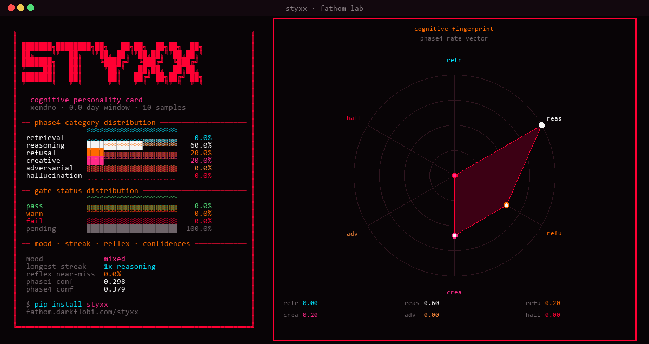Click the fathom.darkflobi.com/styxx link
The width and height of the screenshot is (649, 344).
point(82,312)
